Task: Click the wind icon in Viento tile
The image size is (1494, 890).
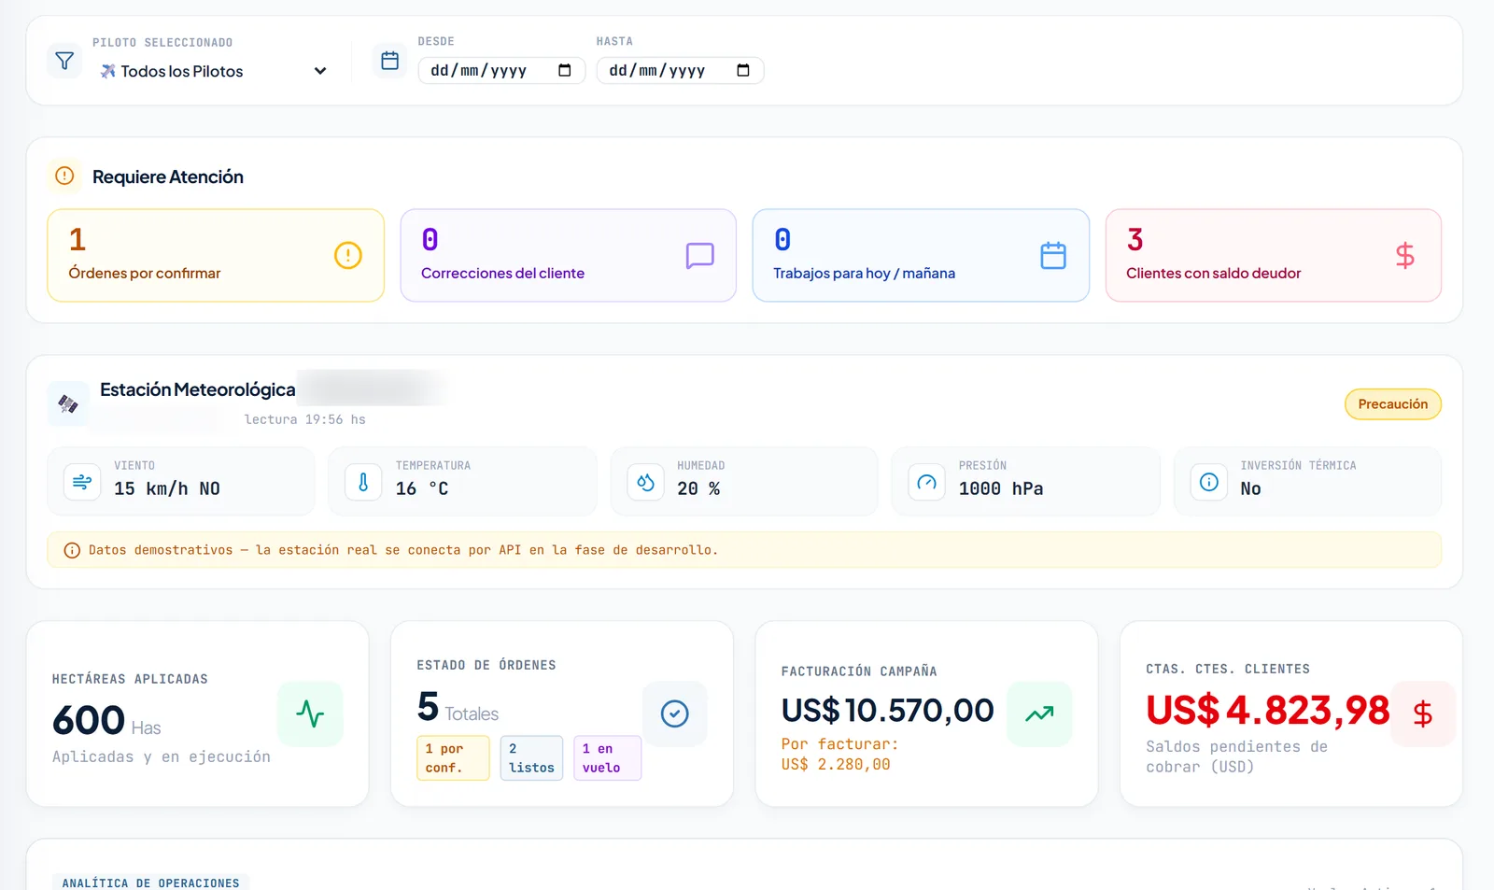Action: (x=82, y=482)
